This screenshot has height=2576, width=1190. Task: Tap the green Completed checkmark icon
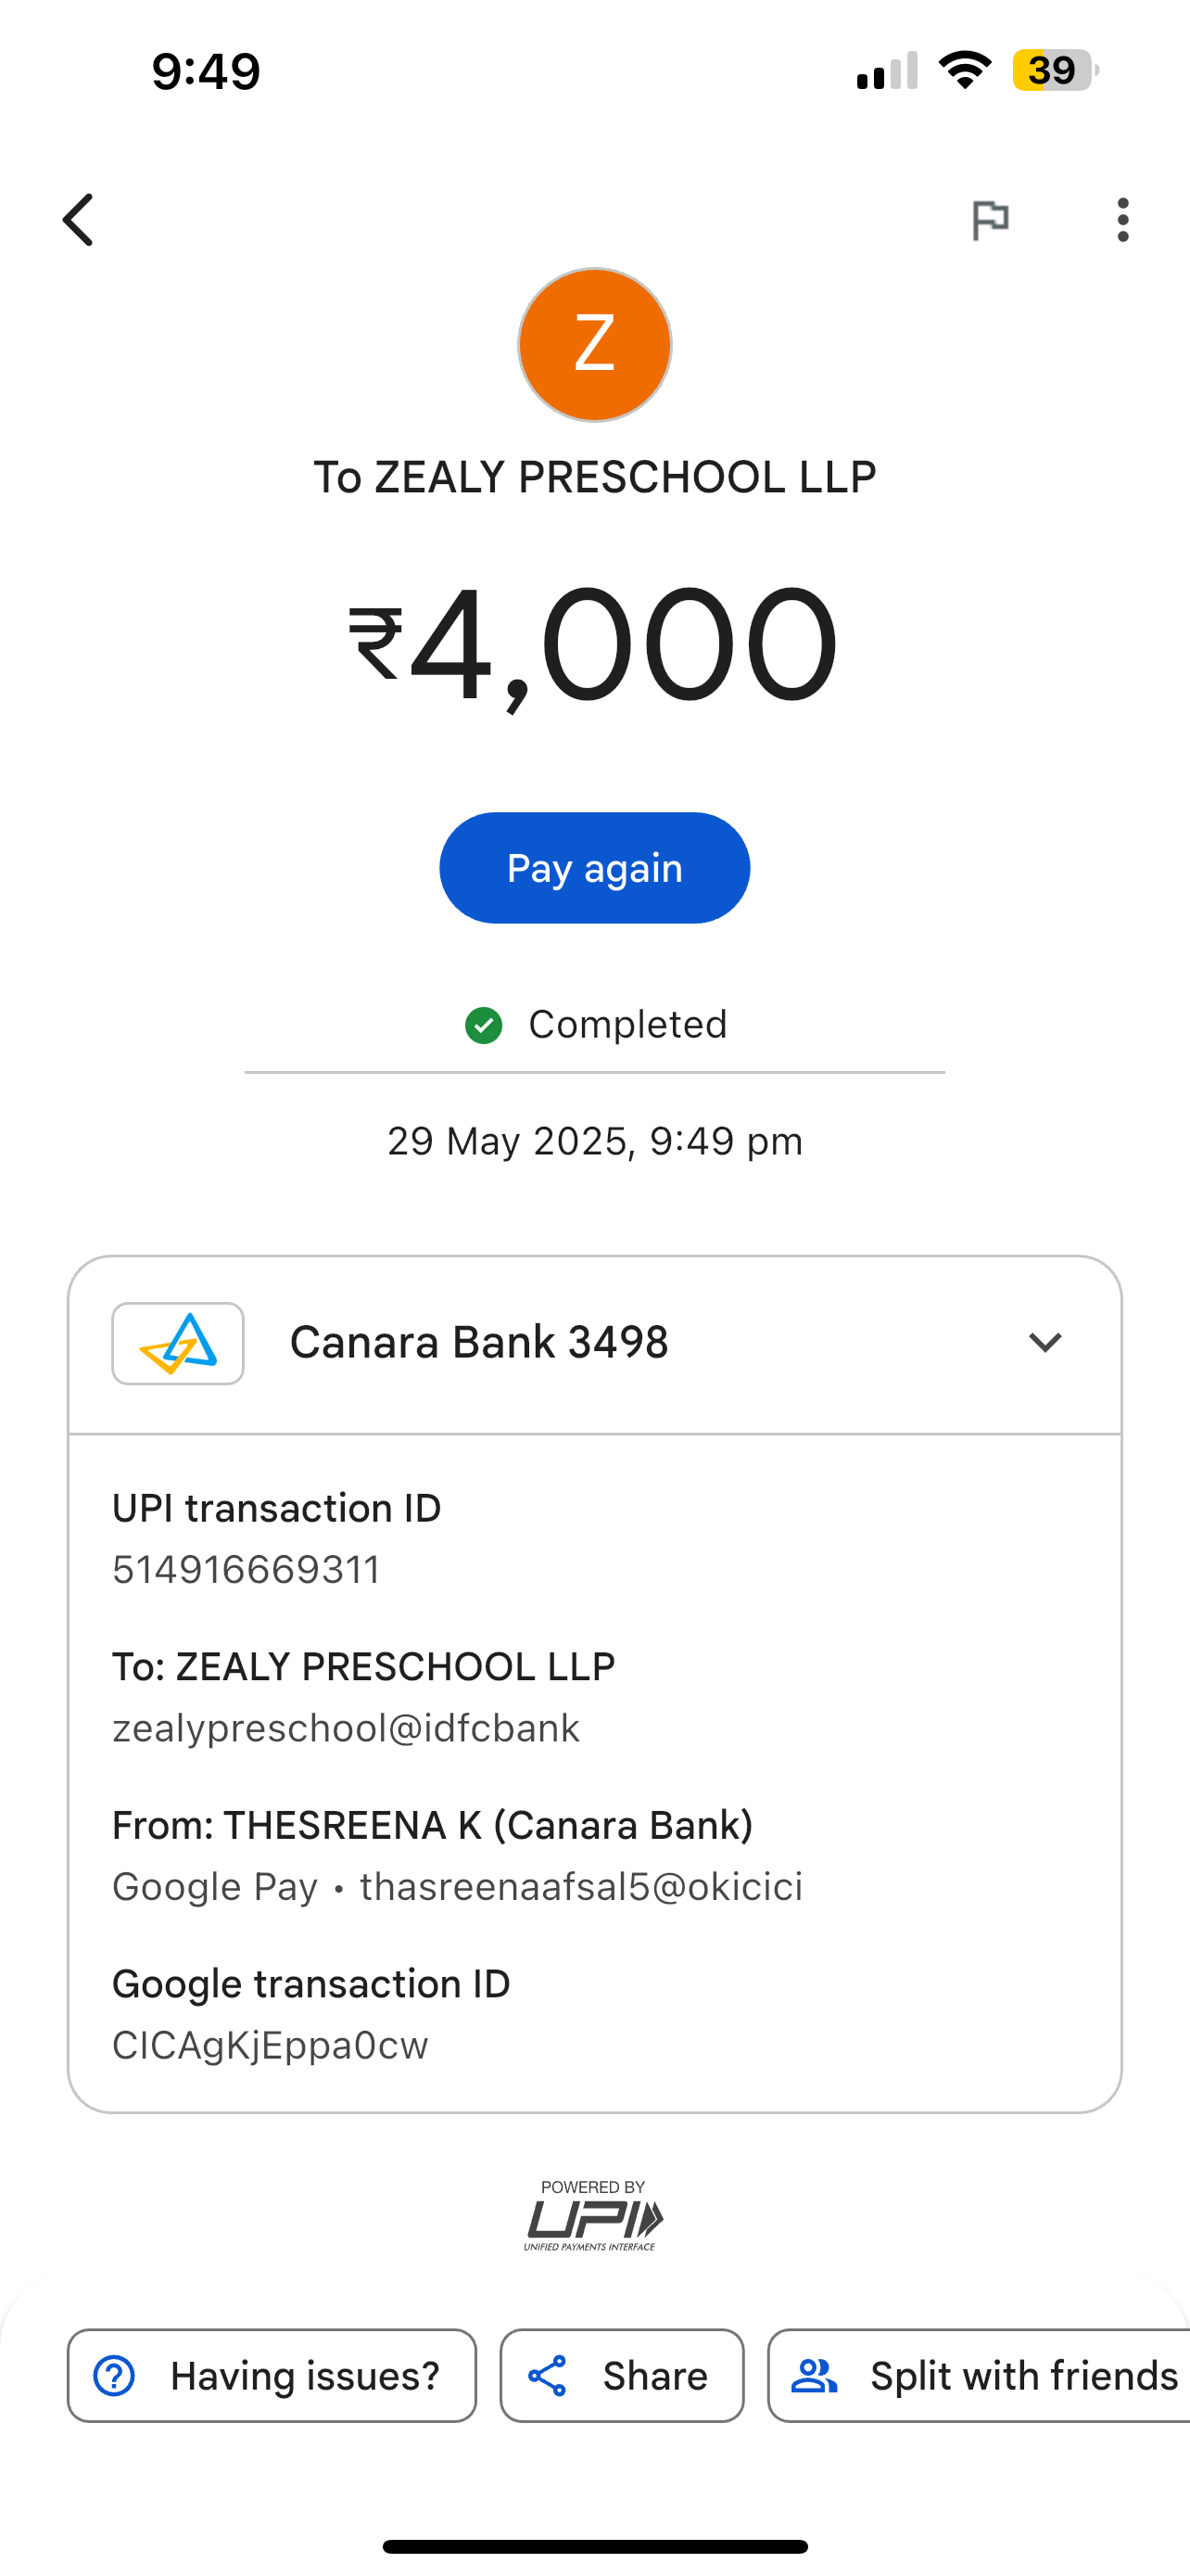[484, 1025]
